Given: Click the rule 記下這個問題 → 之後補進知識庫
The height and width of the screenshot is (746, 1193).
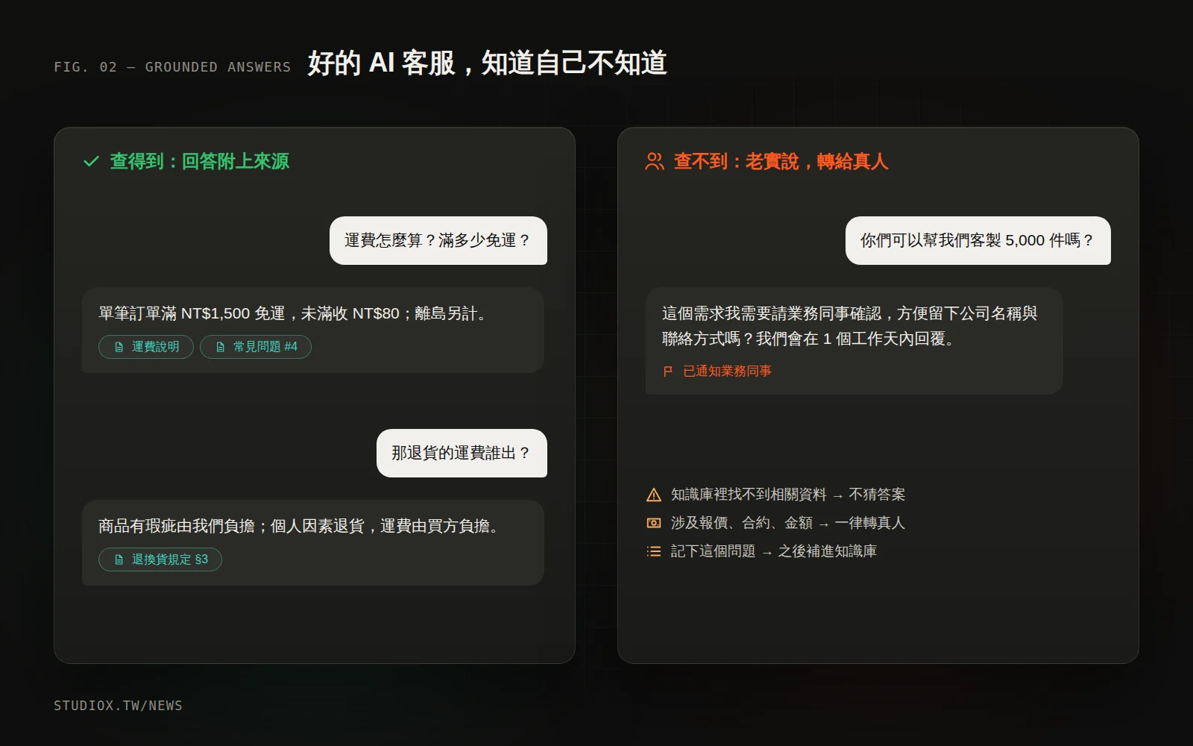Looking at the screenshot, I should point(773,551).
